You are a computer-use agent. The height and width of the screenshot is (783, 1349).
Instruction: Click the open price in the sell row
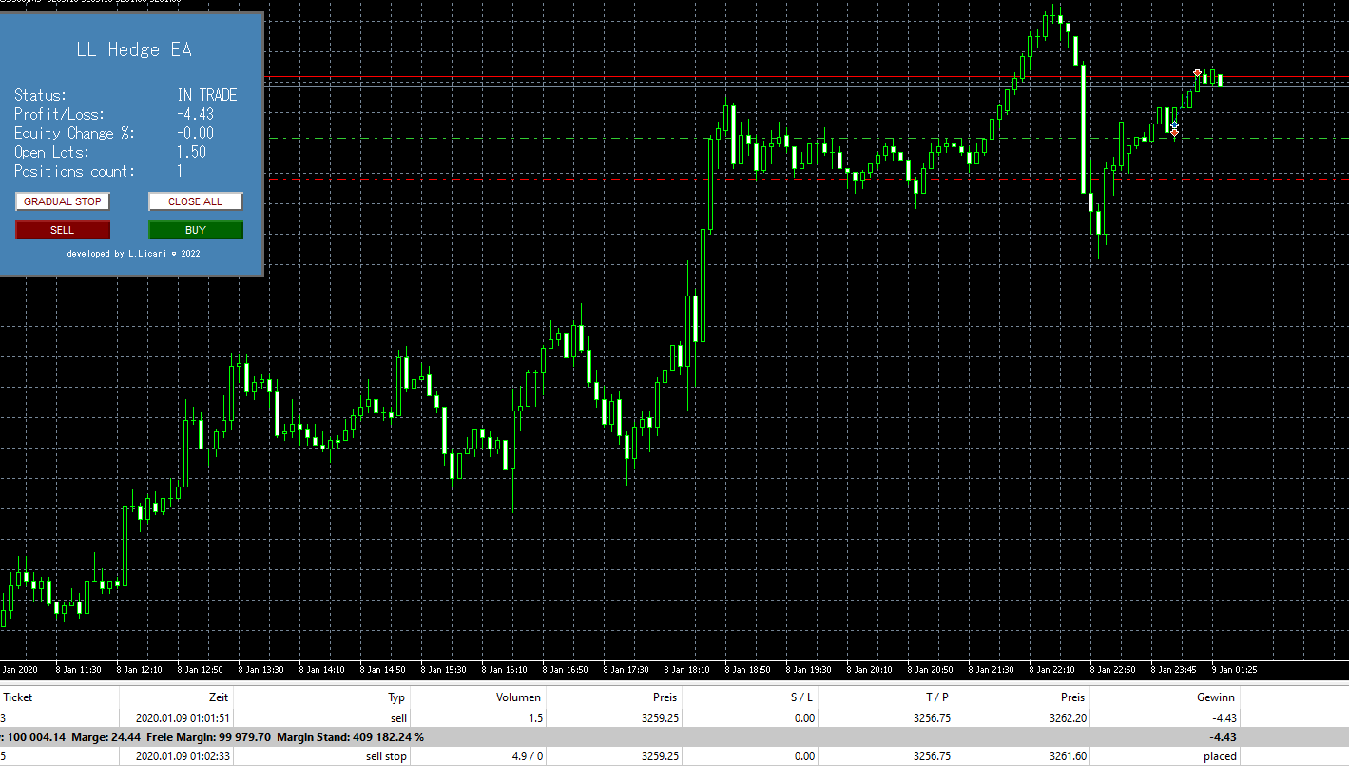tap(660, 718)
